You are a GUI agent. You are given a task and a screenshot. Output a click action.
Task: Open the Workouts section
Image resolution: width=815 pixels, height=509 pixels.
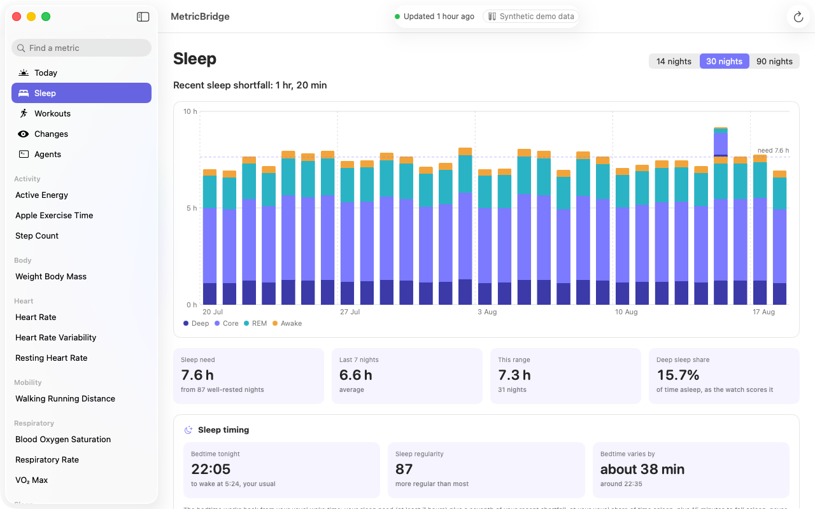(x=81, y=113)
